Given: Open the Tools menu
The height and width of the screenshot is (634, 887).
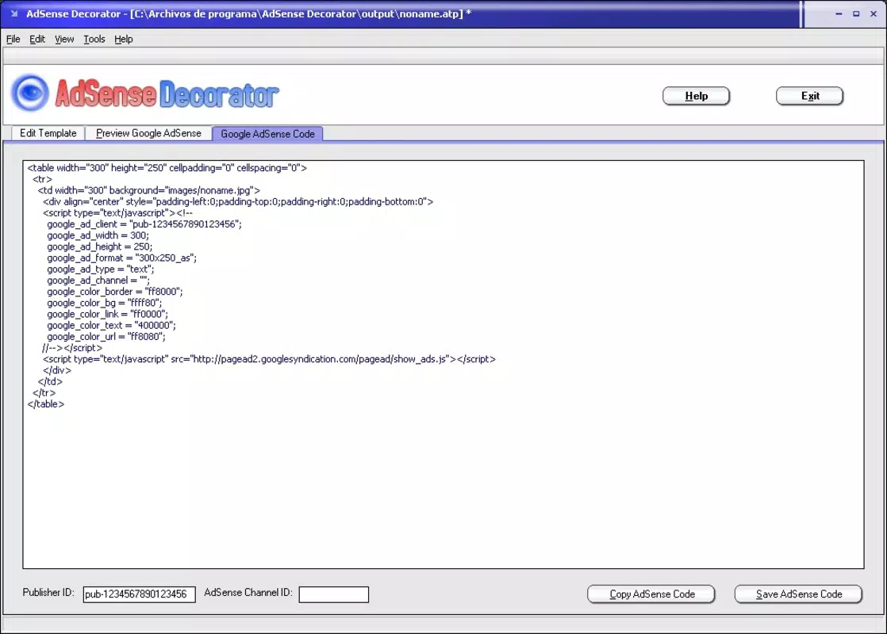Looking at the screenshot, I should click(x=94, y=39).
